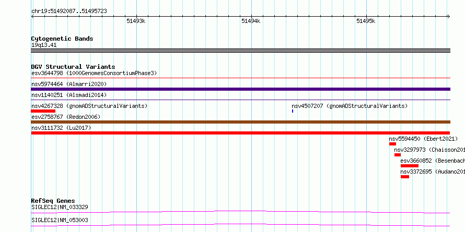
Task: Open the nsv5594450 (Ebert2021) label
Action: point(423,139)
